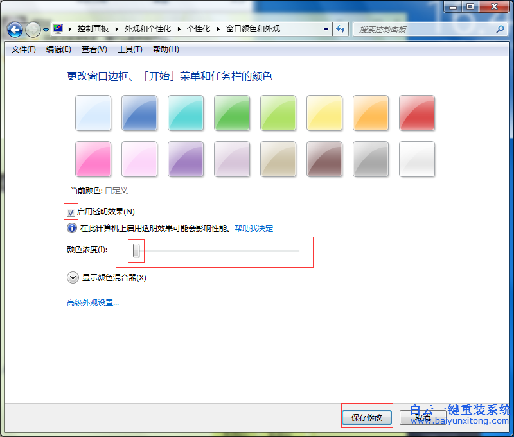The height and width of the screenshot is (437, 514).
Task: Disable transparency effects checkbox
Action: 71,210
